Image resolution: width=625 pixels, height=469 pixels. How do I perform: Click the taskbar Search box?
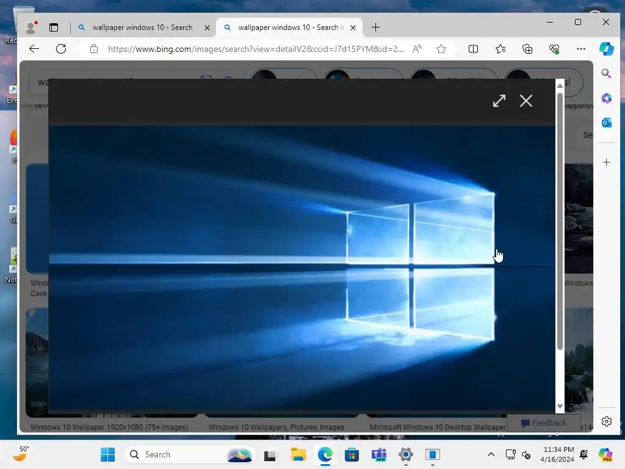point(190,454)
